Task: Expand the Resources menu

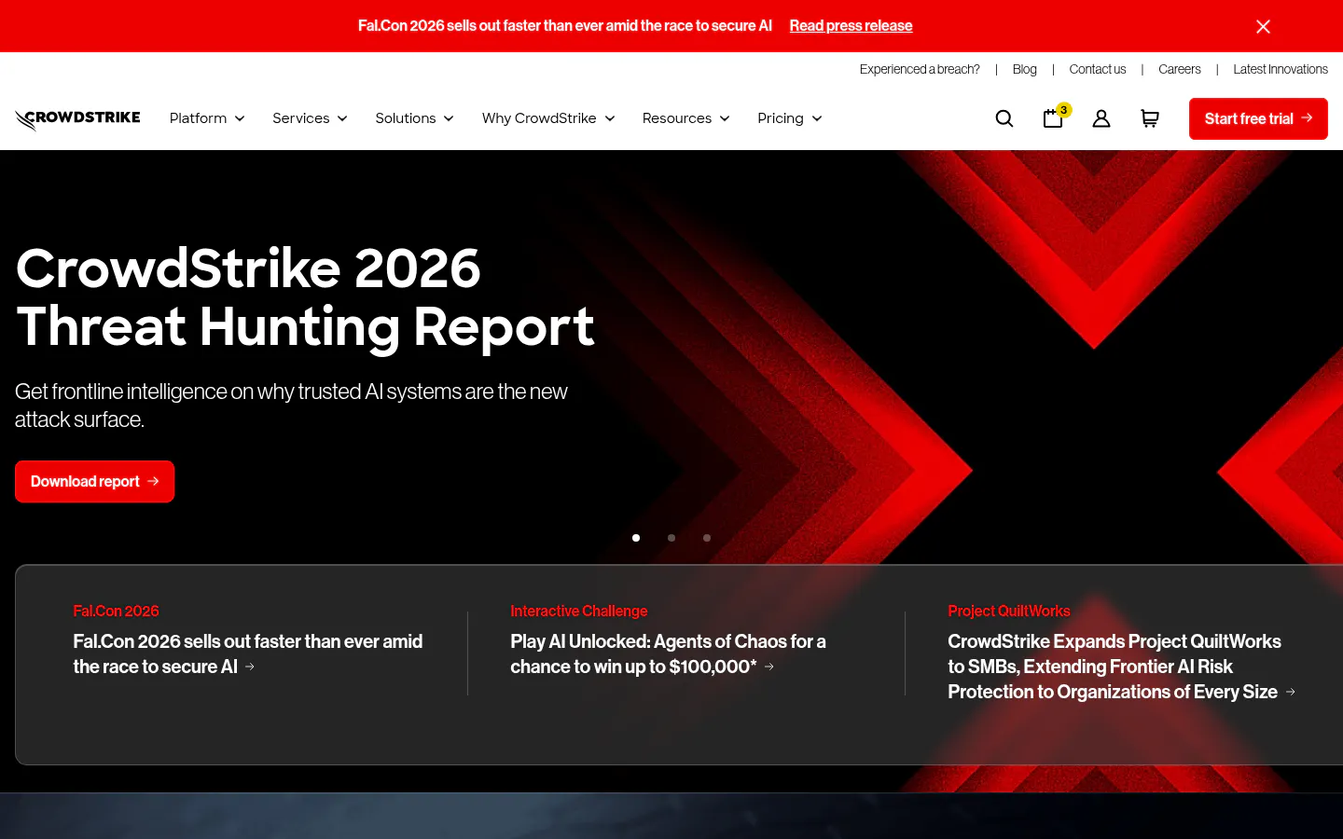Action: pos(685,118)
